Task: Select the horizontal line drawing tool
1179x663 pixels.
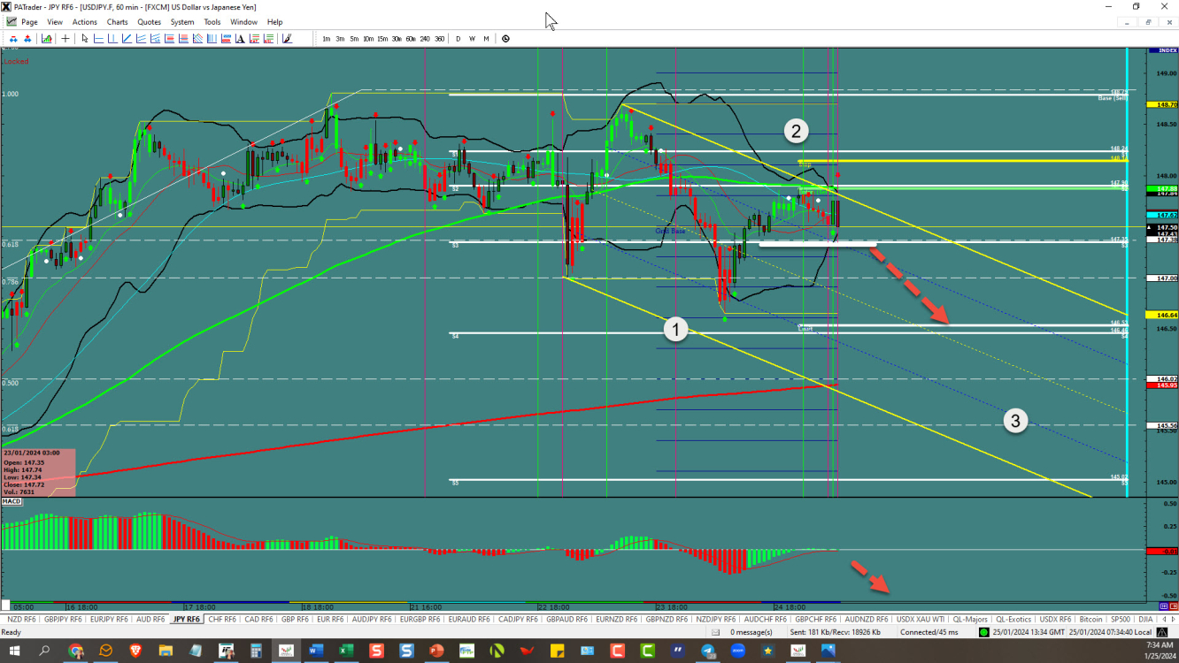Action: (98, 39)
